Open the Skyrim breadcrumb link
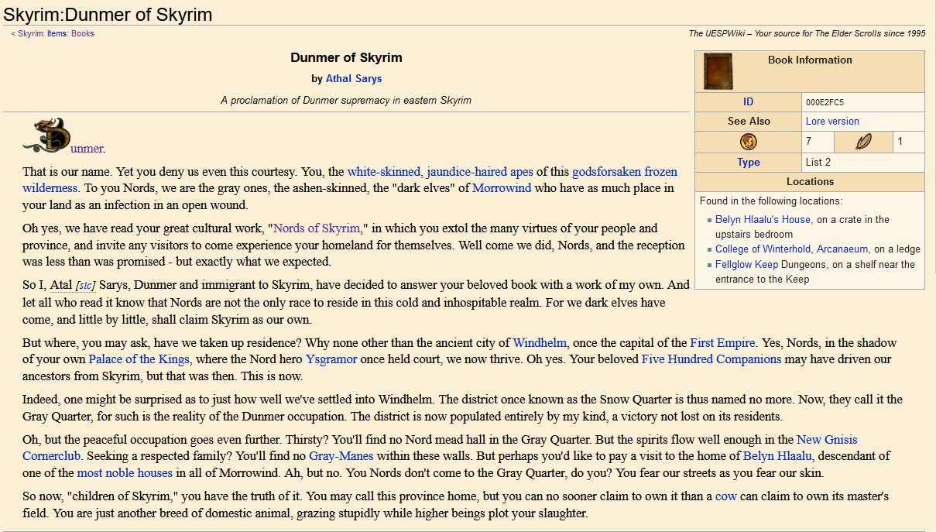The width and height of the screenshot is (936, 532). (x=31, y=33)
